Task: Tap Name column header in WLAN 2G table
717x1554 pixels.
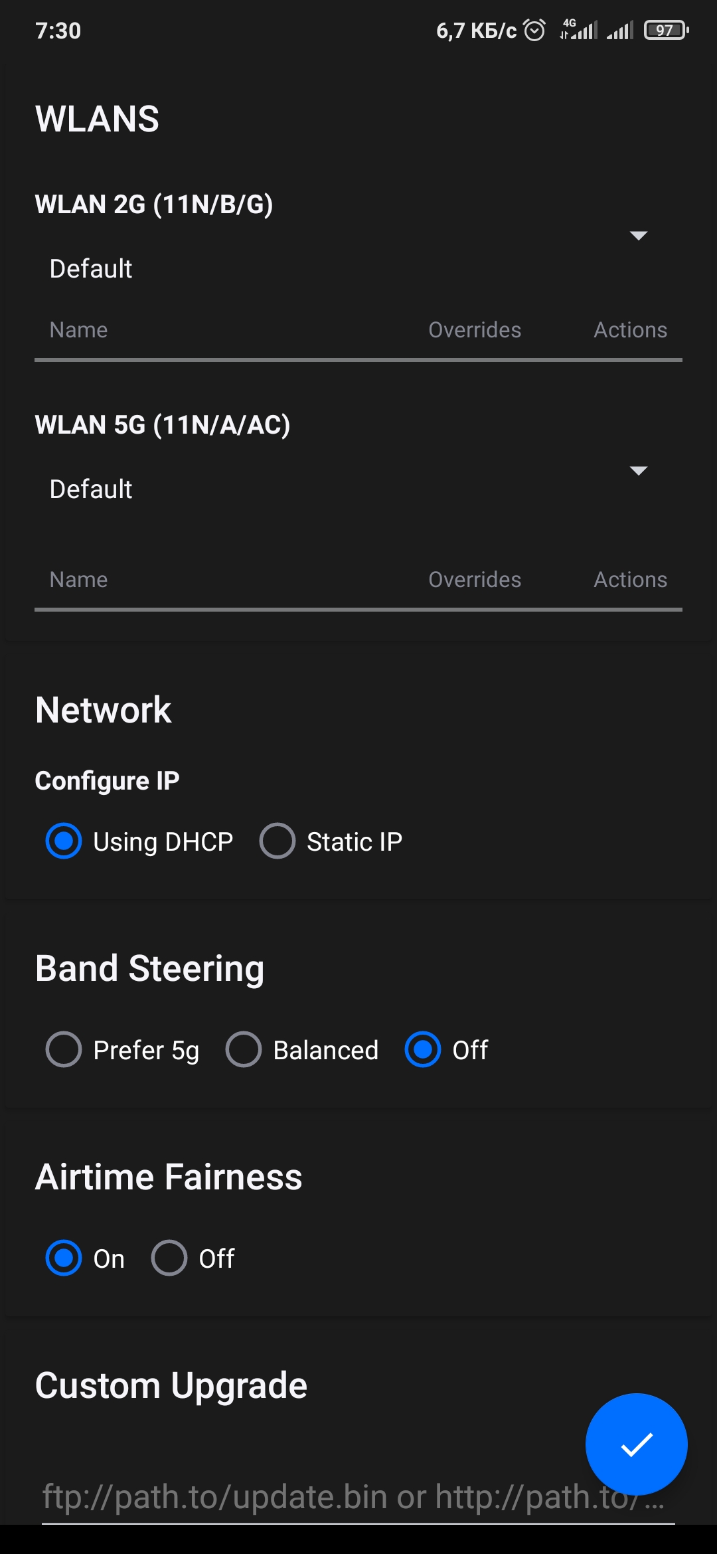Action: 78,330
